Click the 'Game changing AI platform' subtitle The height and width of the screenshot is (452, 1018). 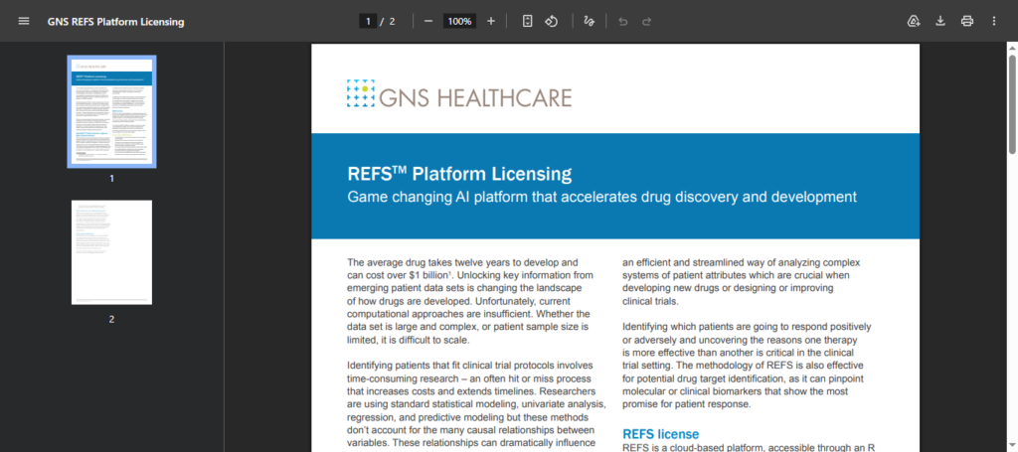[x=601, y=197]
